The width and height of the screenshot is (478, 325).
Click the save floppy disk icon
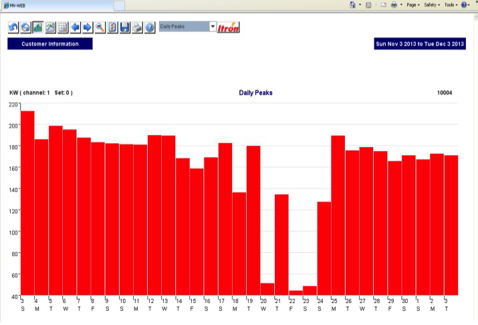pos(124,27)
